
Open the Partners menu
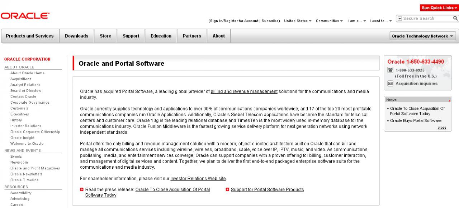coord(192,36)
